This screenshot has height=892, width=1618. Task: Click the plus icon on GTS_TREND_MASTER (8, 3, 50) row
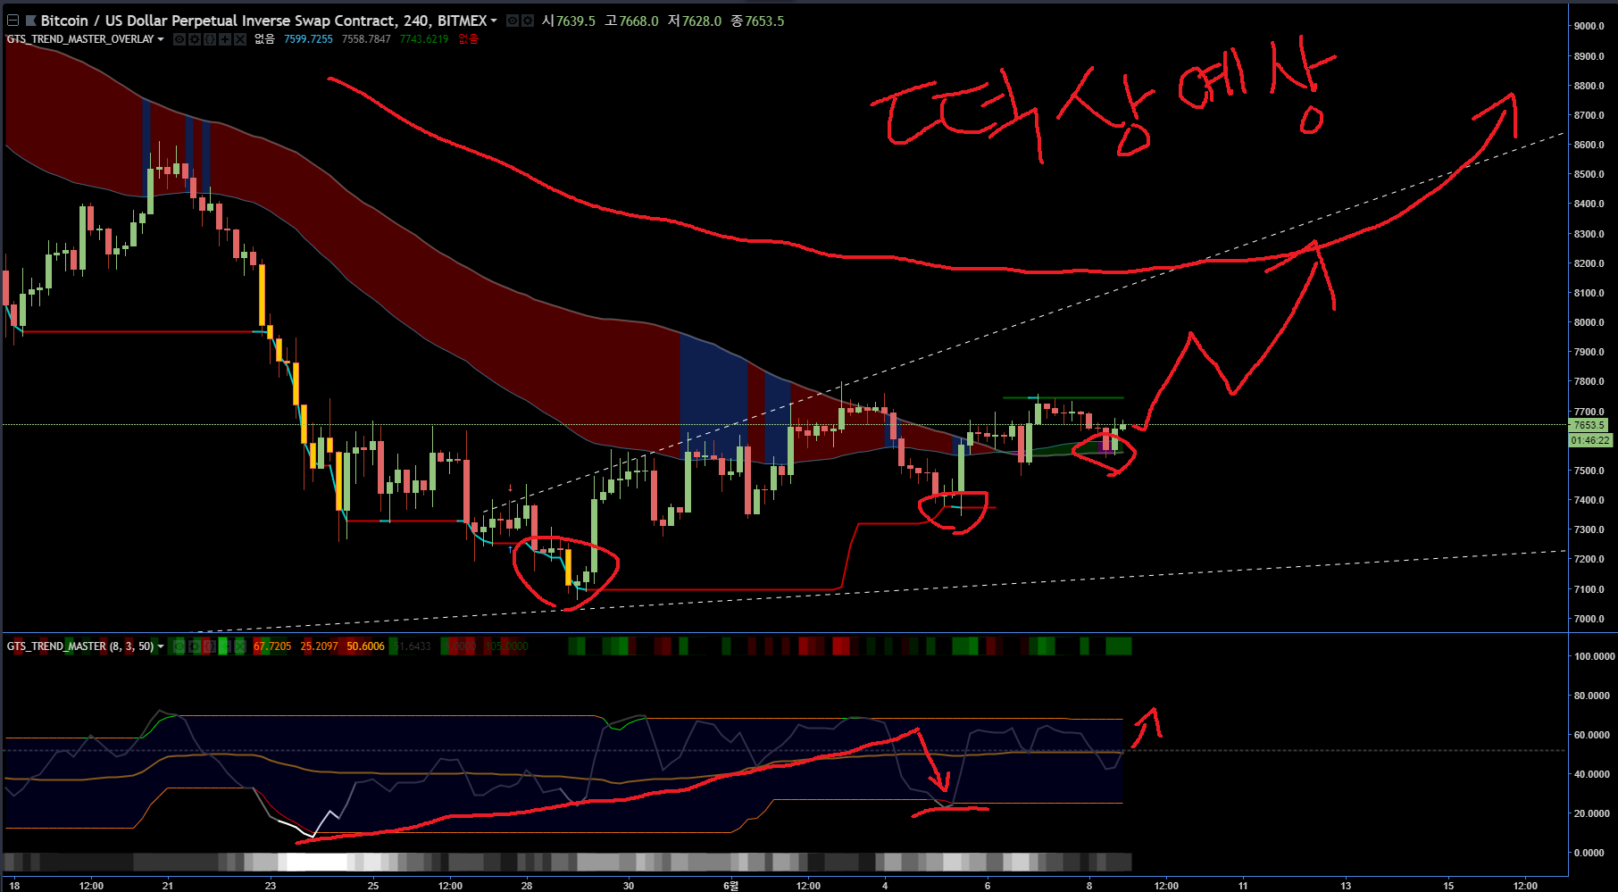pyautogui.click(x=225, y=646)
